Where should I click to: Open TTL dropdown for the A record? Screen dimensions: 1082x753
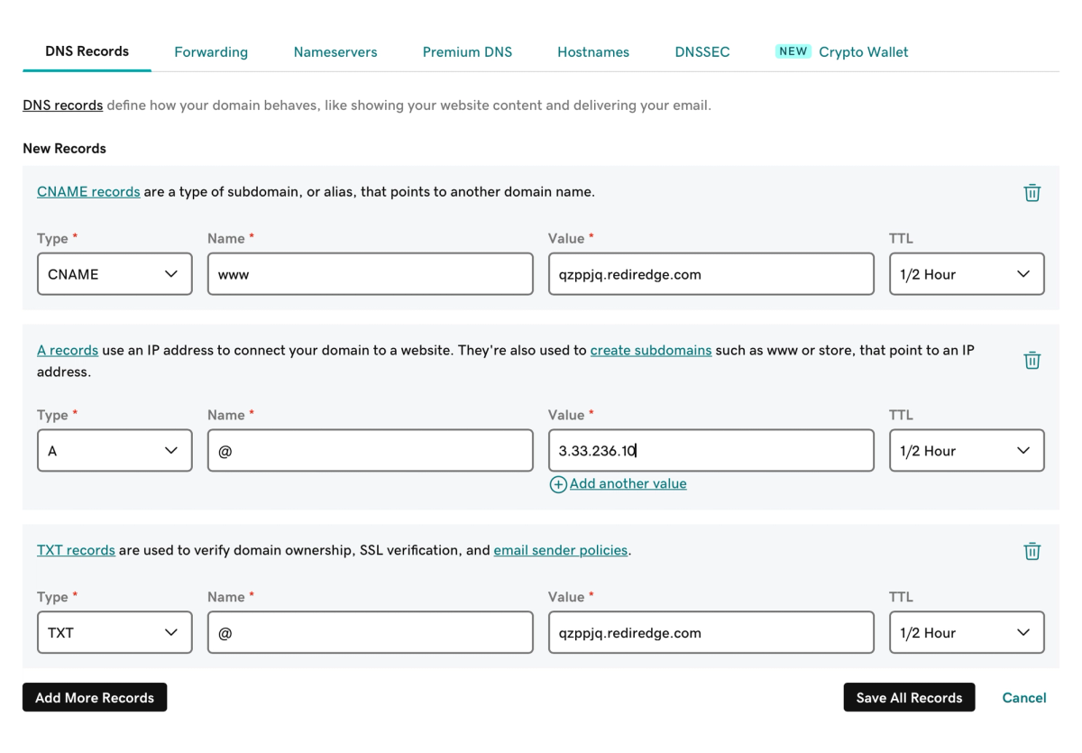pyautogui.click(x=967, y=451)
